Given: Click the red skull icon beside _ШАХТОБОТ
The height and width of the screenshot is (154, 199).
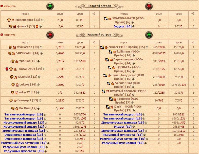Looking at the screenshot, I should [x=7, y=69].
